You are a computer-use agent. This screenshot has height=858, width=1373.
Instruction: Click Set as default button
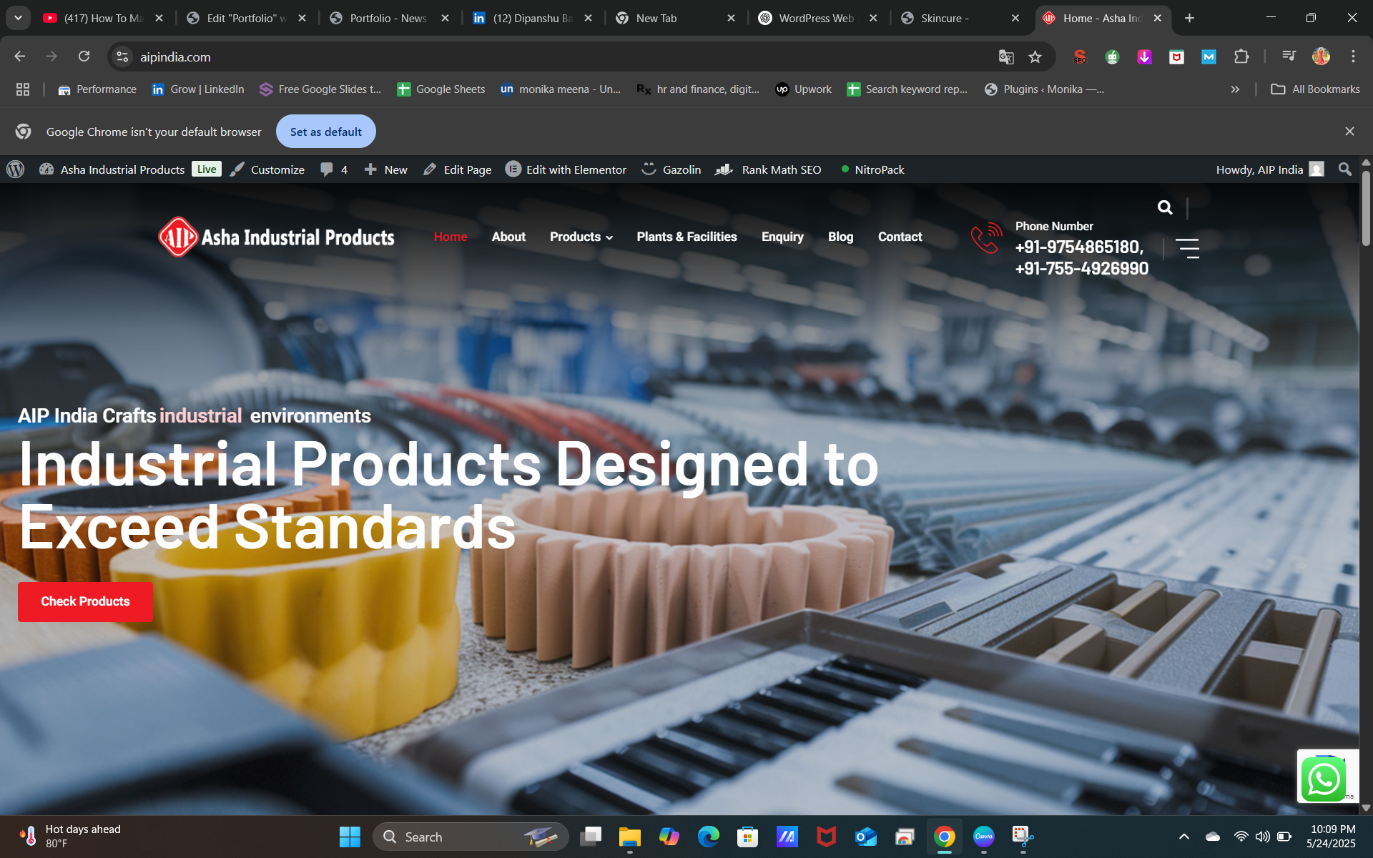click(325, 132)
